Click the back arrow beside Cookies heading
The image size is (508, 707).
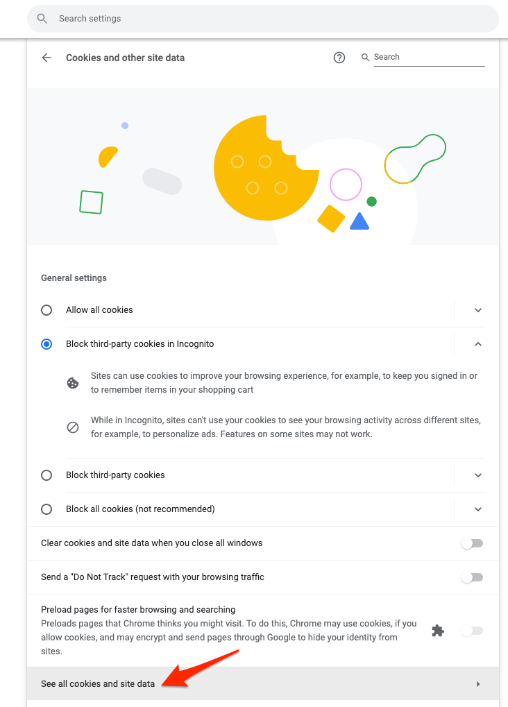coord(46,58)
